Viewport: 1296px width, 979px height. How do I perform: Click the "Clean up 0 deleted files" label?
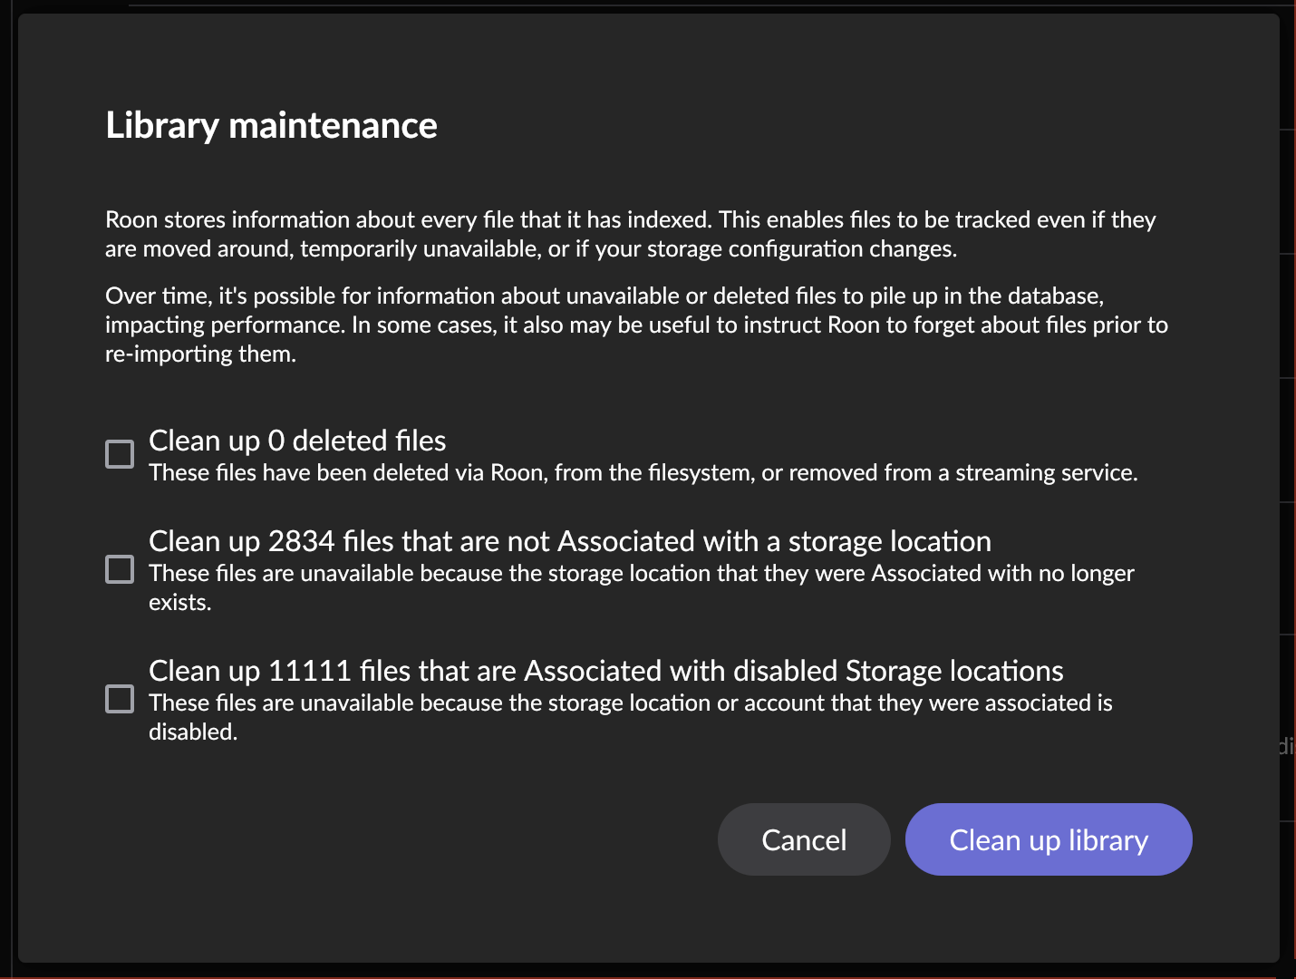(297, 441)
